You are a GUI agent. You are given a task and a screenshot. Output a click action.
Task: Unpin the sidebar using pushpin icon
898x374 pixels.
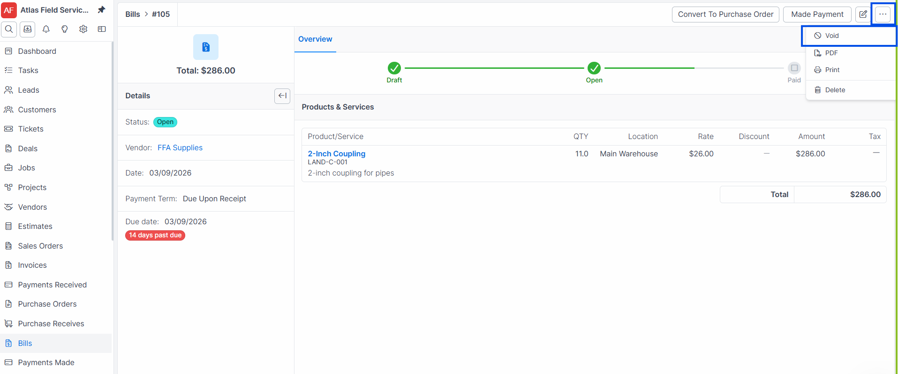click(101, 10)
